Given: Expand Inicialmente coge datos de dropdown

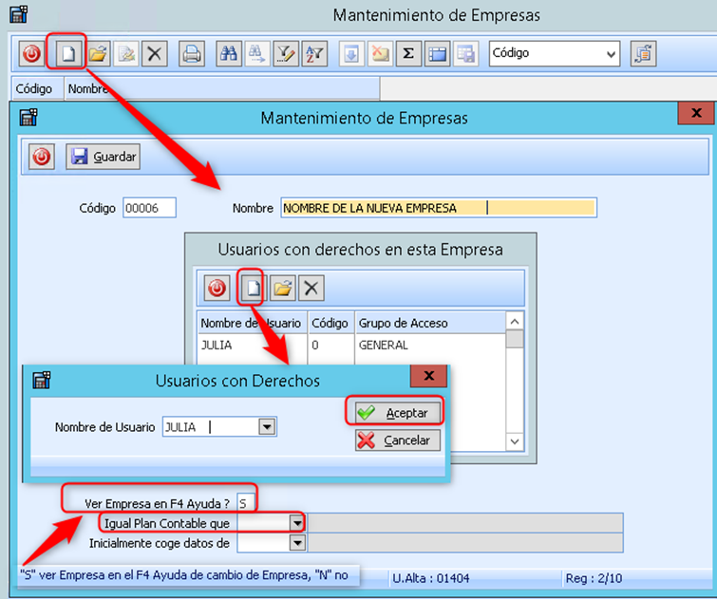Looking at the screenshot, I should pyautogui.click(x=297, y=542).
